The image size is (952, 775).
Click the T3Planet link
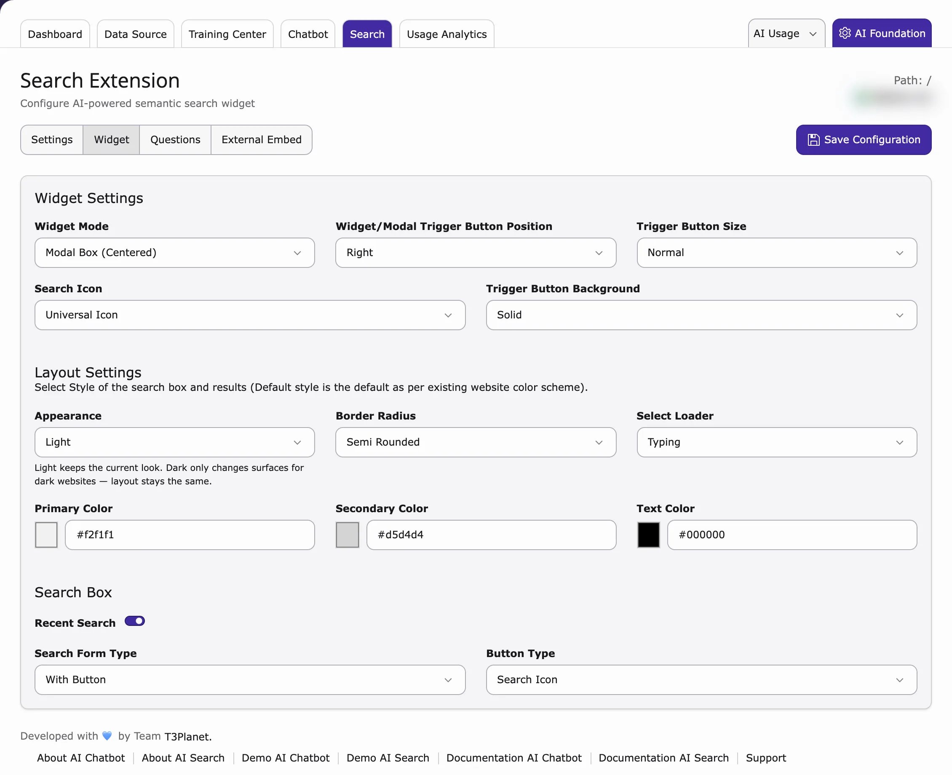tap(187, 736)
